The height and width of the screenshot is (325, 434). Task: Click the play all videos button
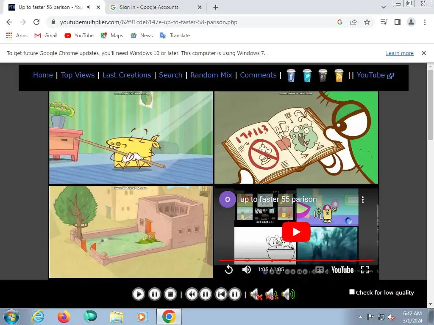(139, 295)
